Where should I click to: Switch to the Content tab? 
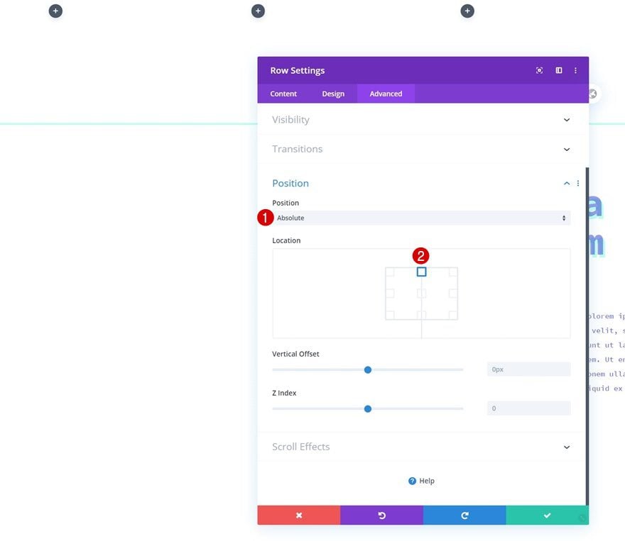283,94
